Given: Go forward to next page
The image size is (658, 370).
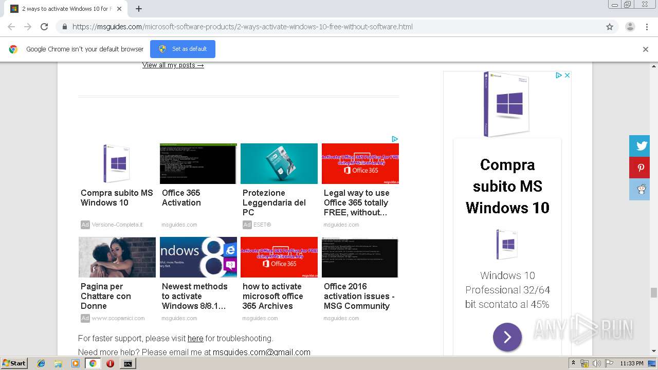Looking at the screenshot, I should click(28, 27).
